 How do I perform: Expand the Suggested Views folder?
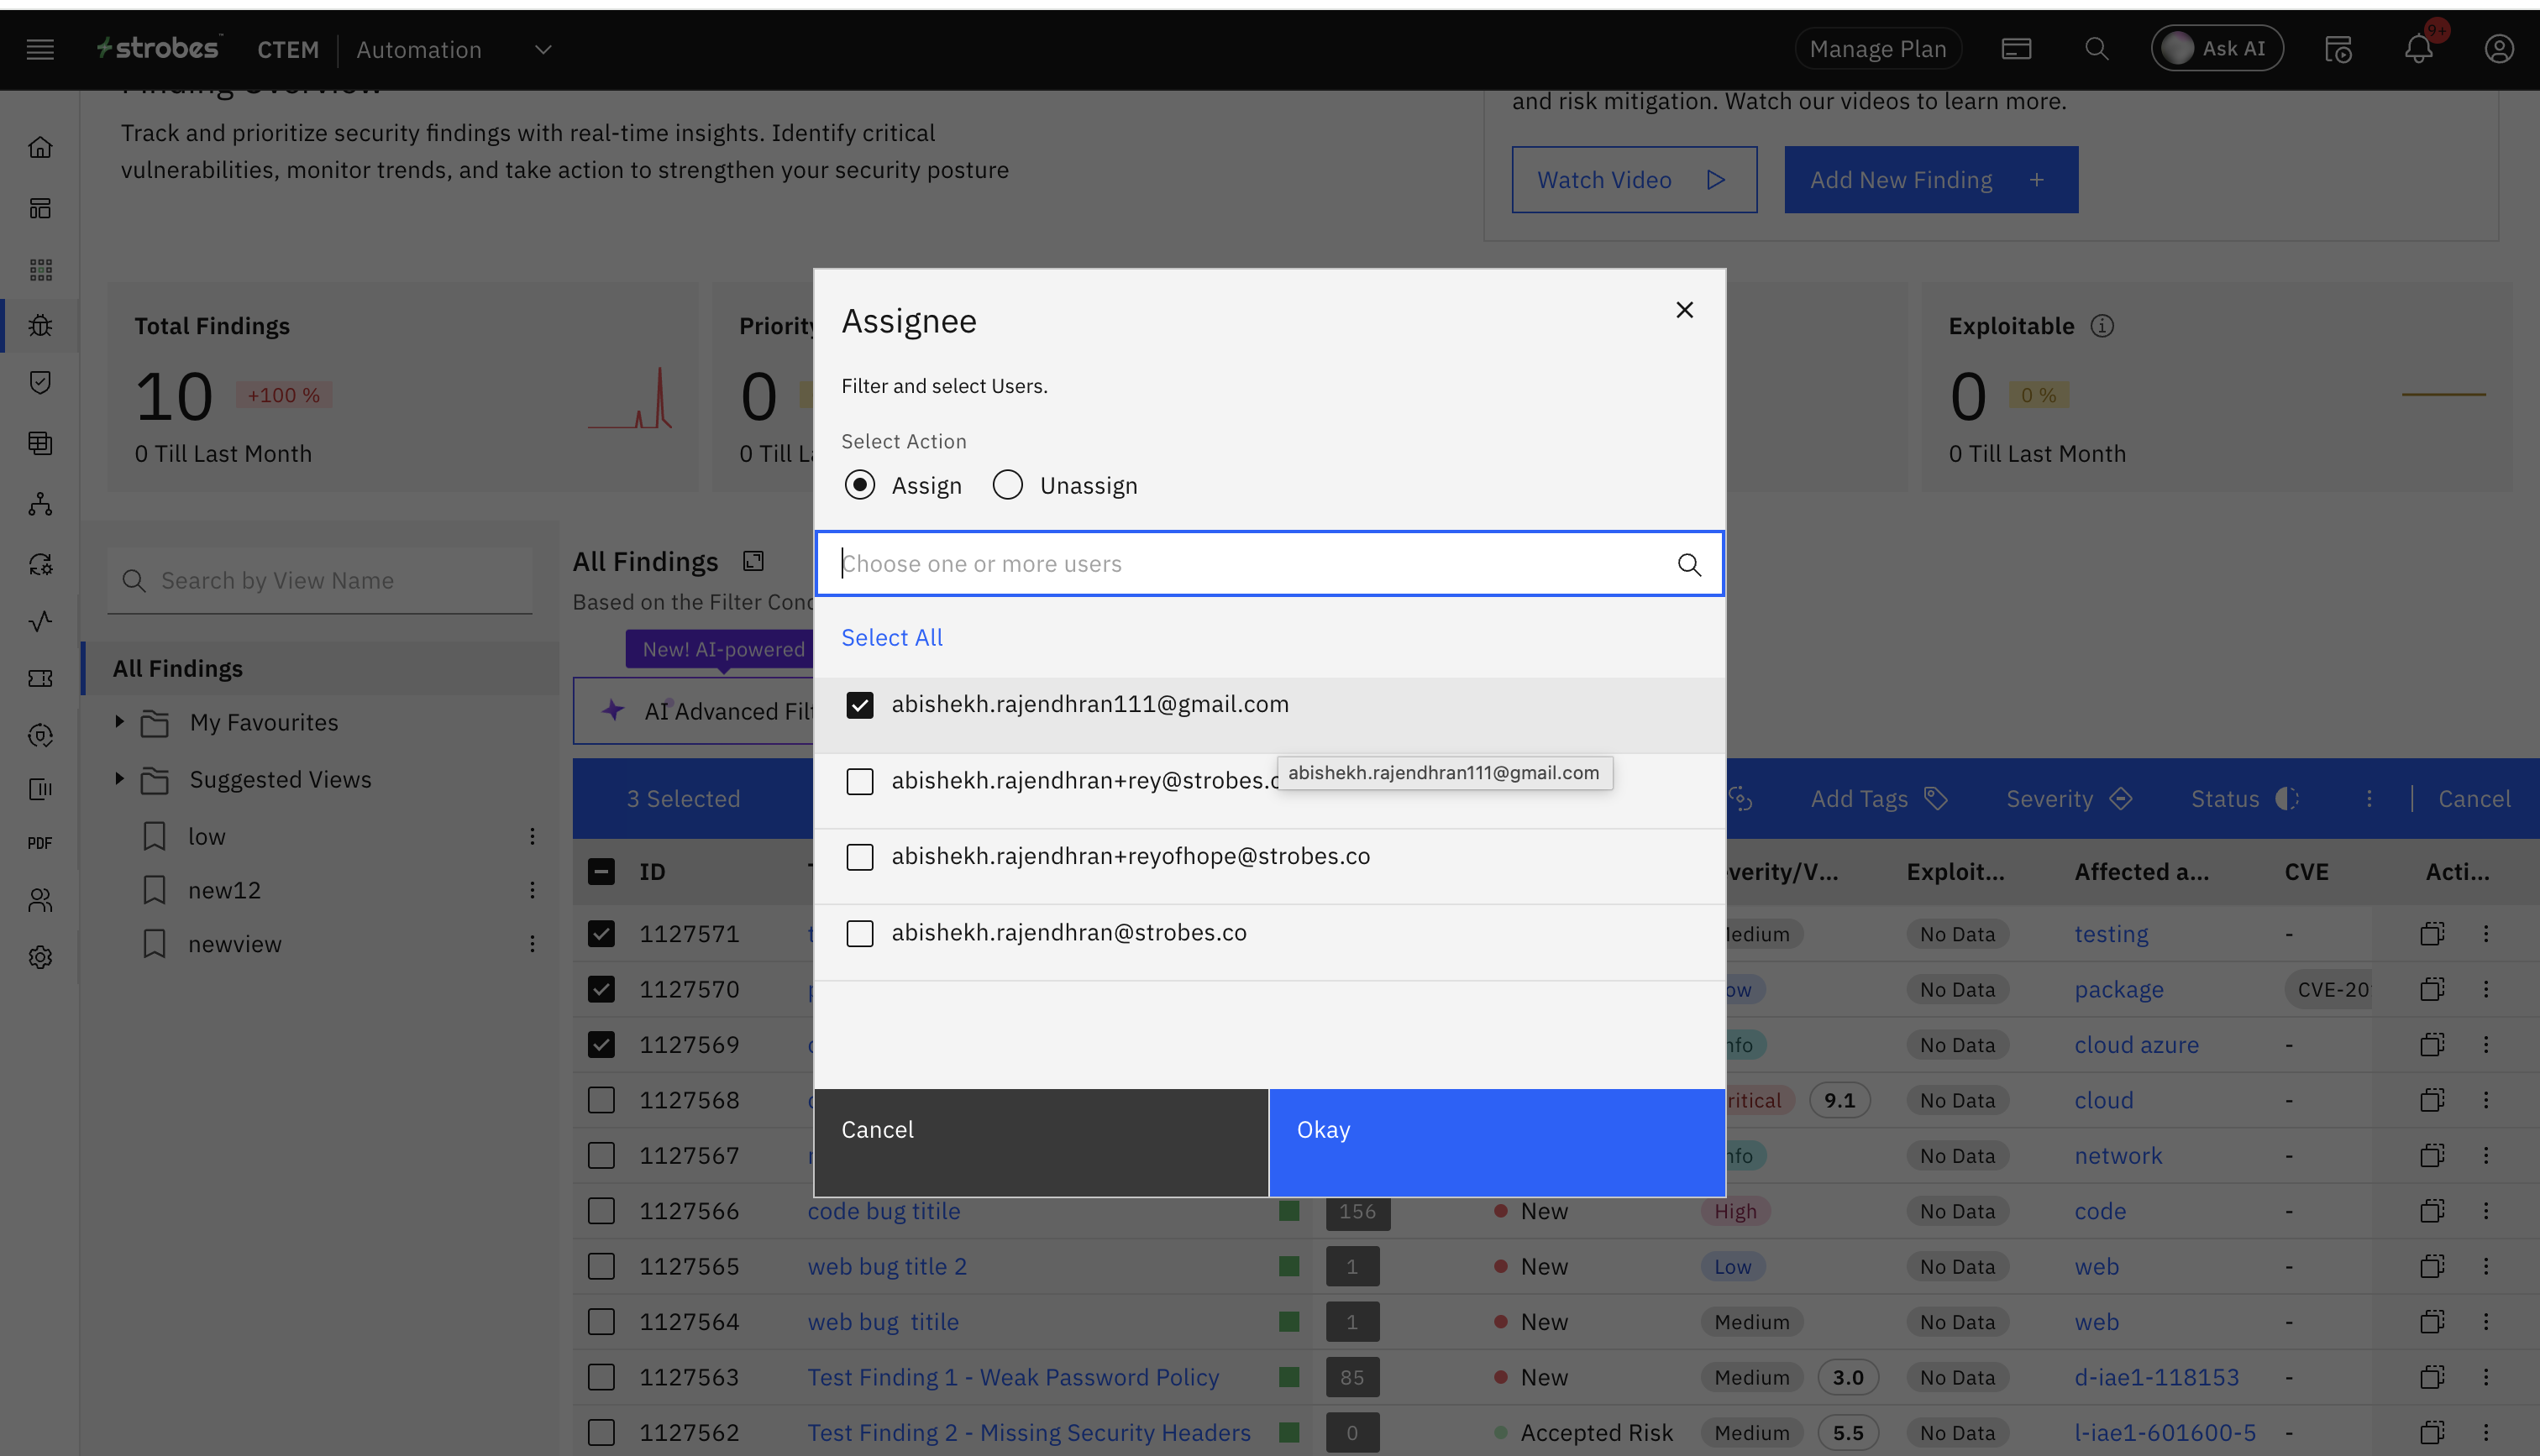point(119,779)
